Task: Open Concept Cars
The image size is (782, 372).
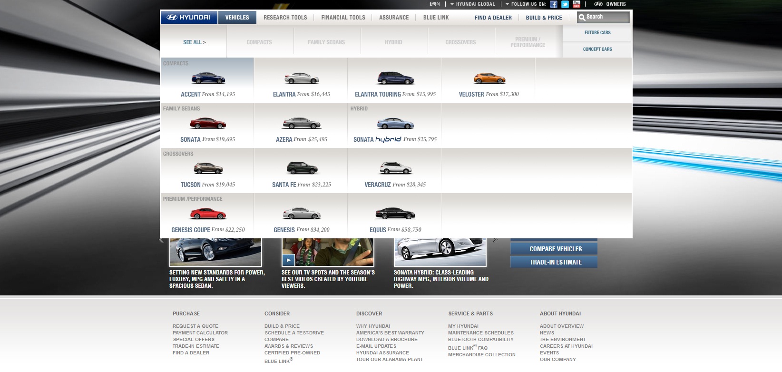Action: point(597,49)
